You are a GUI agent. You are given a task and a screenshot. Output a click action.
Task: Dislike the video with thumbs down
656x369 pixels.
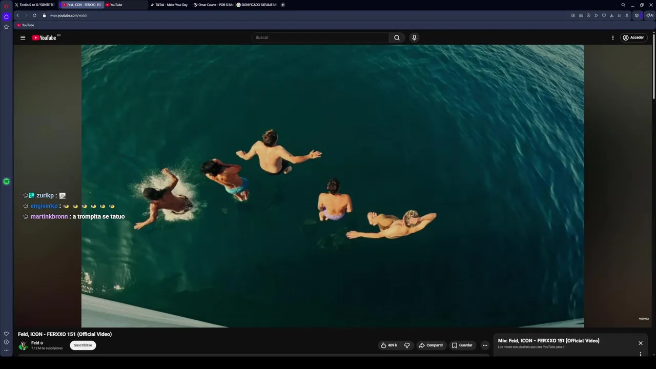click(407, 345)
